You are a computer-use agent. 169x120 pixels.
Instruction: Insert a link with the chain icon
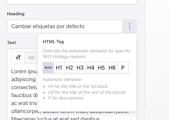[32, 58]
